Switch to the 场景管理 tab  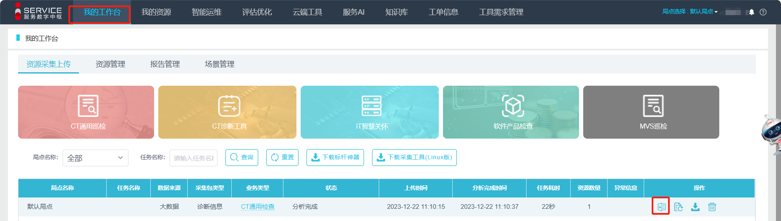coord(220,64)
